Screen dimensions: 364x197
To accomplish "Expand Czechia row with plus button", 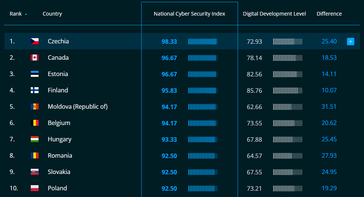I will click(350, 42).
